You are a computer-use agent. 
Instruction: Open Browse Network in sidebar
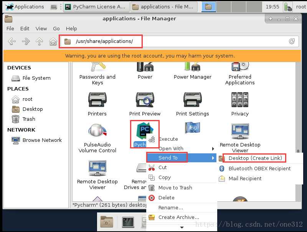36,140
